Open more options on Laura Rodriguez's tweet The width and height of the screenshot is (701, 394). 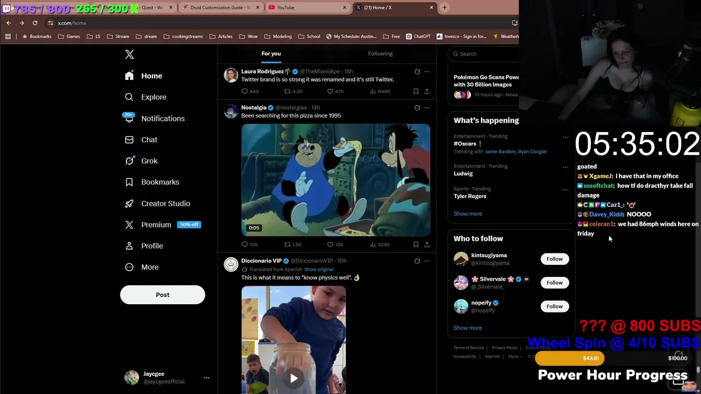pyautogui.click(x=427, y=72)
